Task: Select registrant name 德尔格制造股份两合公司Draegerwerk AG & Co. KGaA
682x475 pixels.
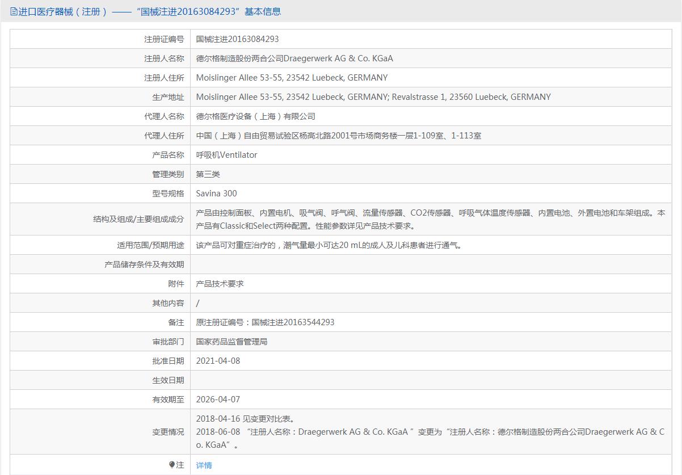Action: (294, 58)
